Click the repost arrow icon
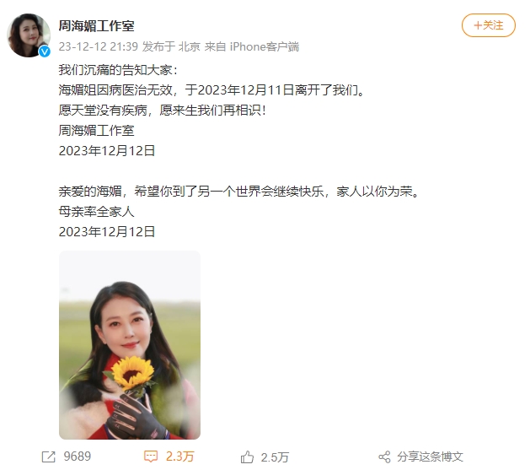 48,456
